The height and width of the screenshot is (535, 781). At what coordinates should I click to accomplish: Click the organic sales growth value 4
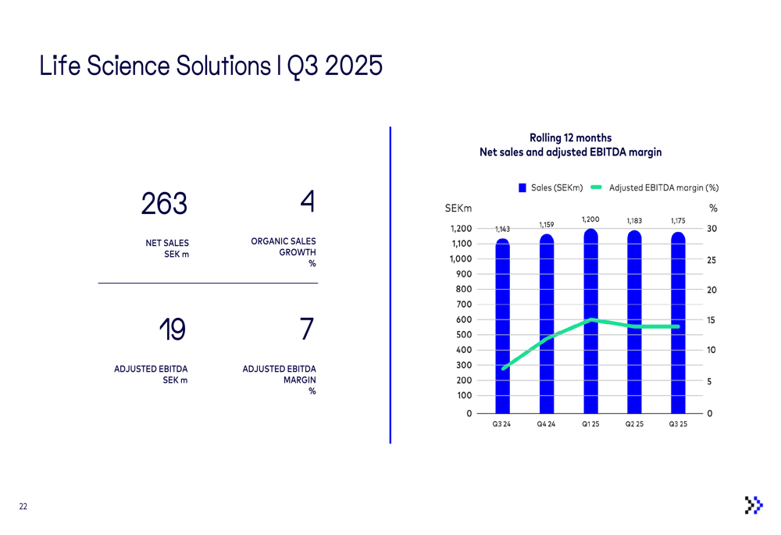tap(307, 202)
